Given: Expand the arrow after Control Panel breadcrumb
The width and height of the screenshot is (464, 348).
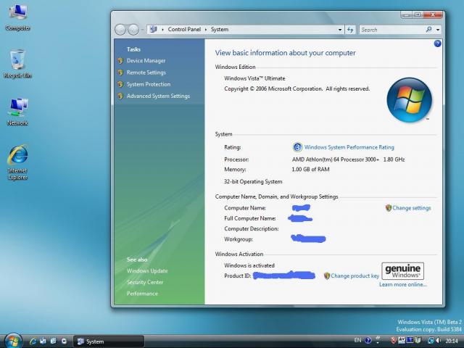Looking at the screenshot, I should pos(206,29).
